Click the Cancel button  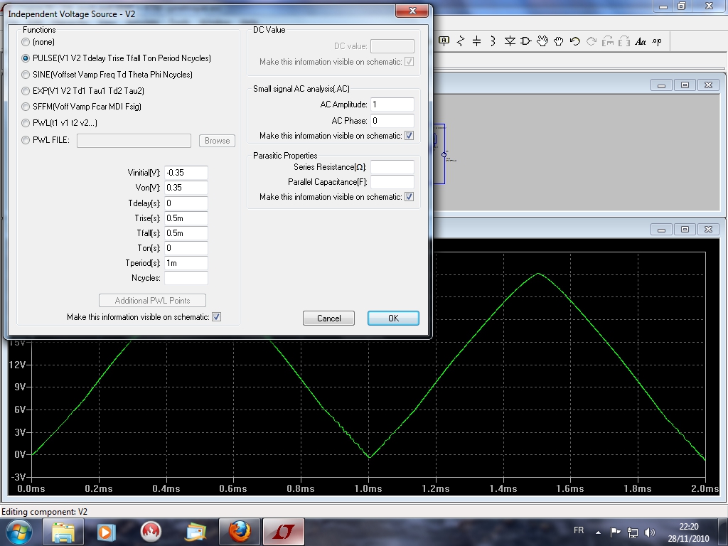click(x=328, y=318)
